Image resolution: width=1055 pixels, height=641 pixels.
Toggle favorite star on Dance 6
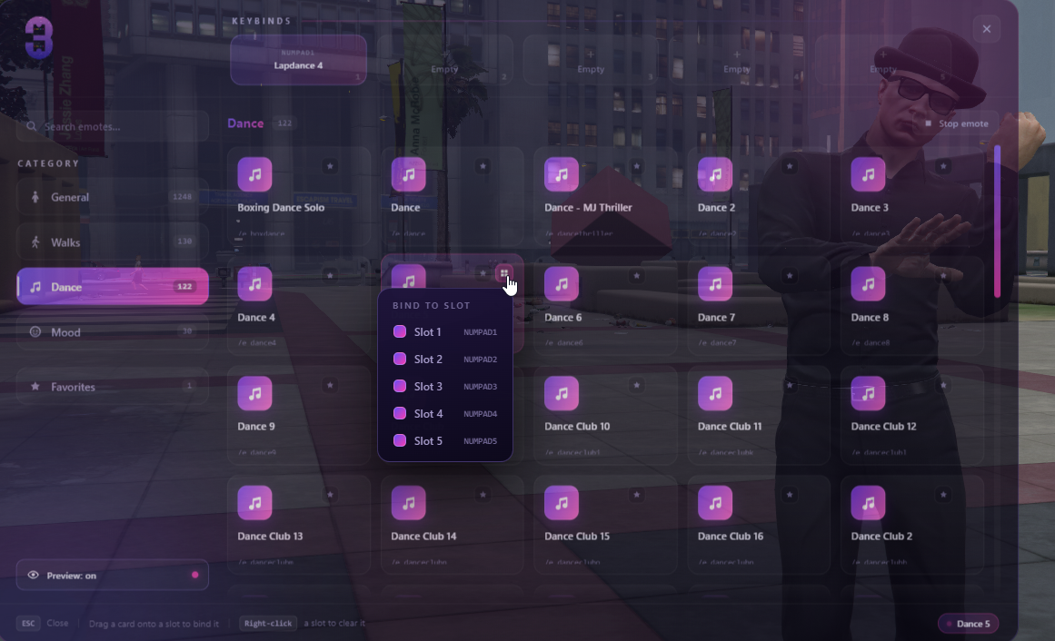pos(636,275)
